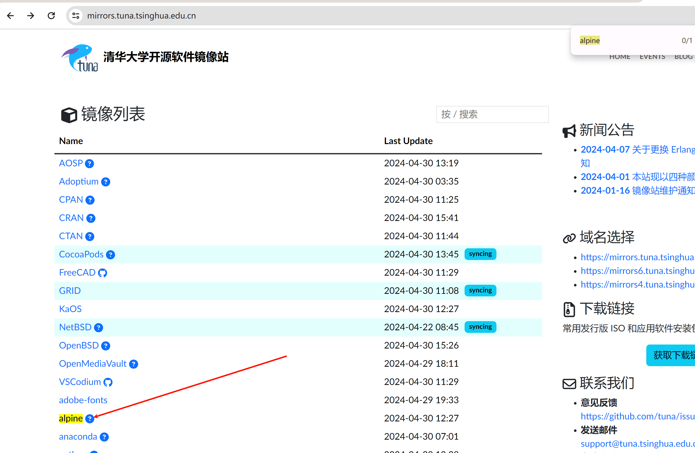695x453 pixels.
Task: Open the site information icon in the address bar
Action: pyautogui.click(x=76, y=15)
